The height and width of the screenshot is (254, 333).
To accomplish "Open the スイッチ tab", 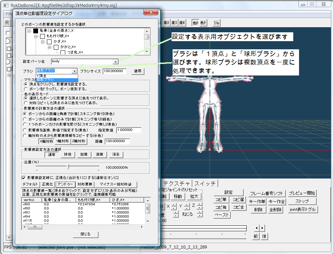I will point(205,183).
